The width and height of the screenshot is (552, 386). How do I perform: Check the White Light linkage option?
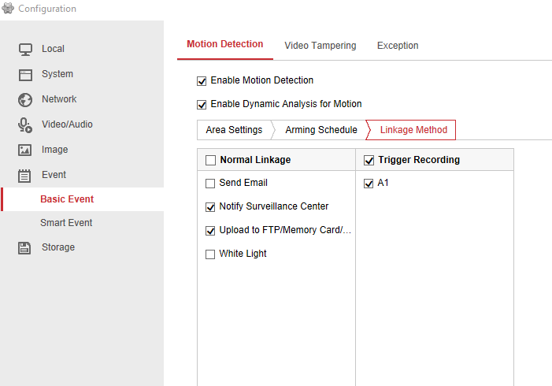point(210,254)
